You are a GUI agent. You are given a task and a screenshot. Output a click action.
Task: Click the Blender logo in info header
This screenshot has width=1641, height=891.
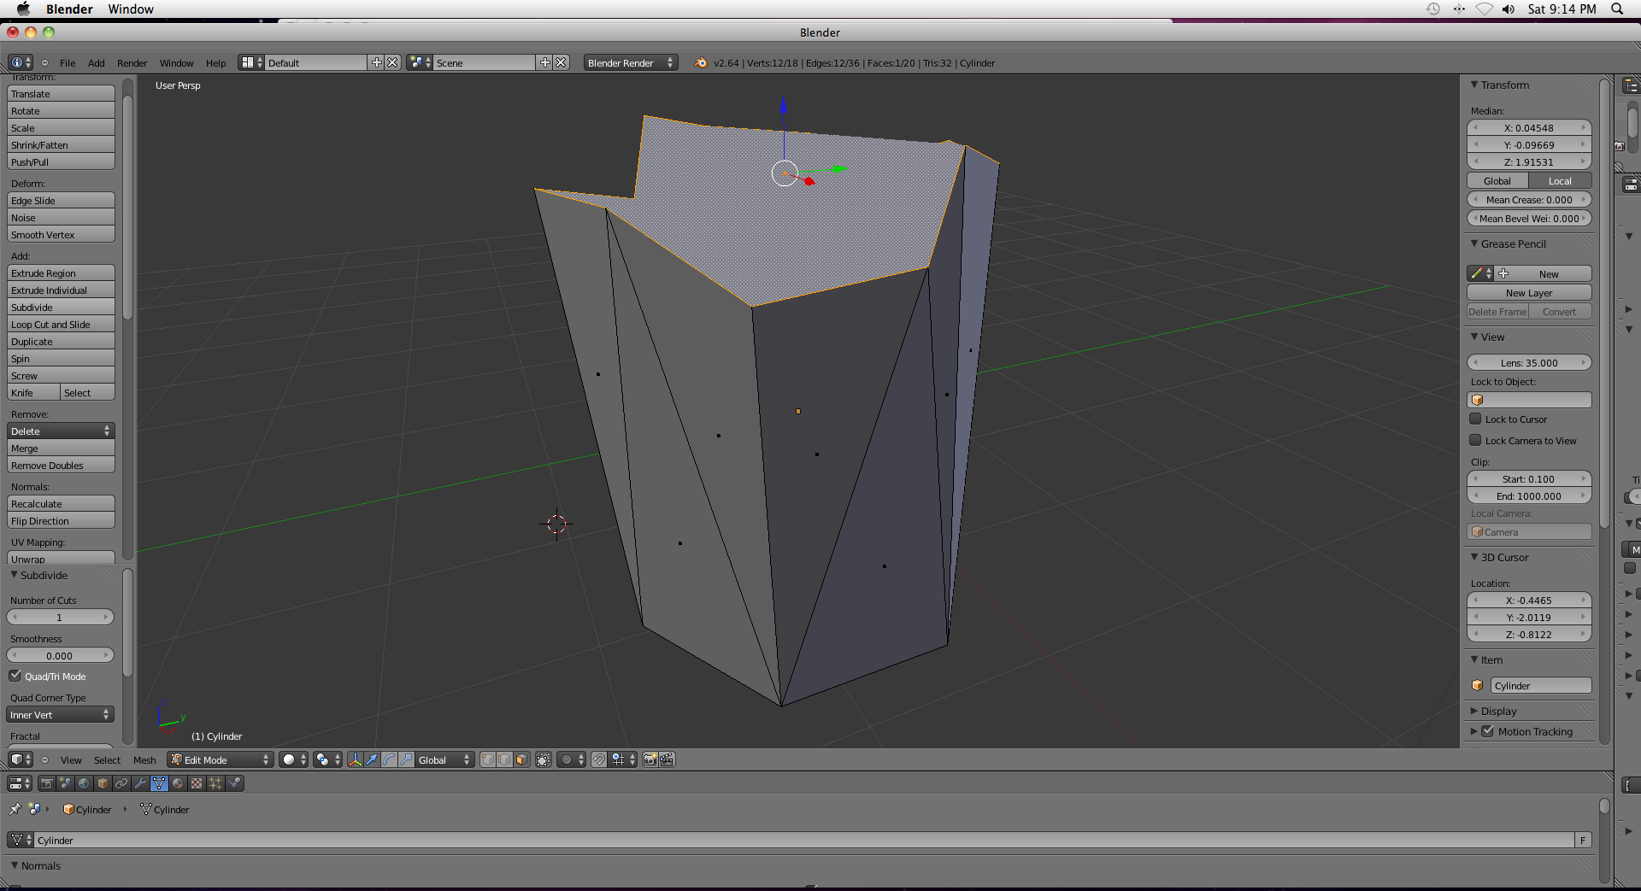click(701, 62)
